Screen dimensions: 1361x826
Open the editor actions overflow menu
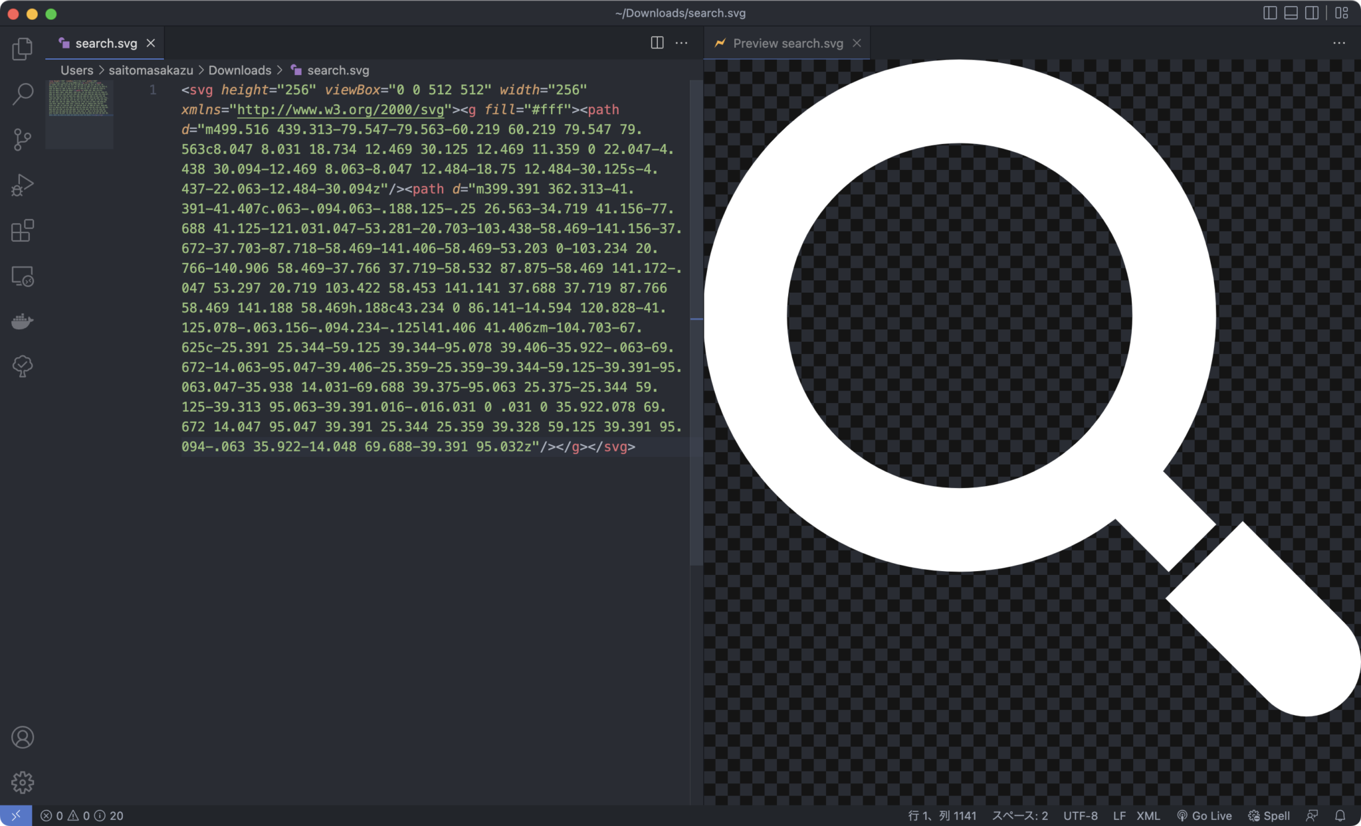point(682,42)
